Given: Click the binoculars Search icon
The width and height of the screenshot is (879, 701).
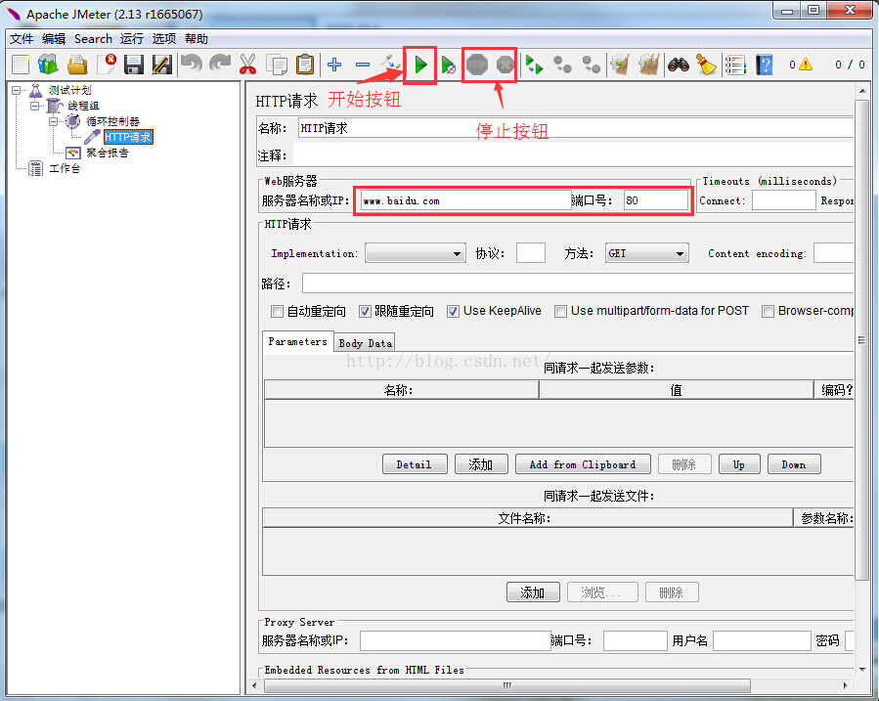Looking at the screenshot, I should [x=679, y=65].
